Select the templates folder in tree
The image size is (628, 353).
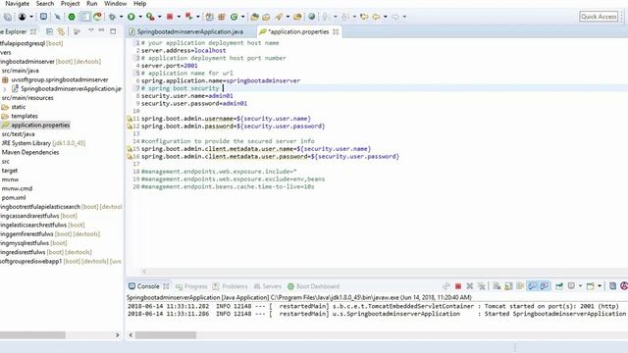[24, 116]
